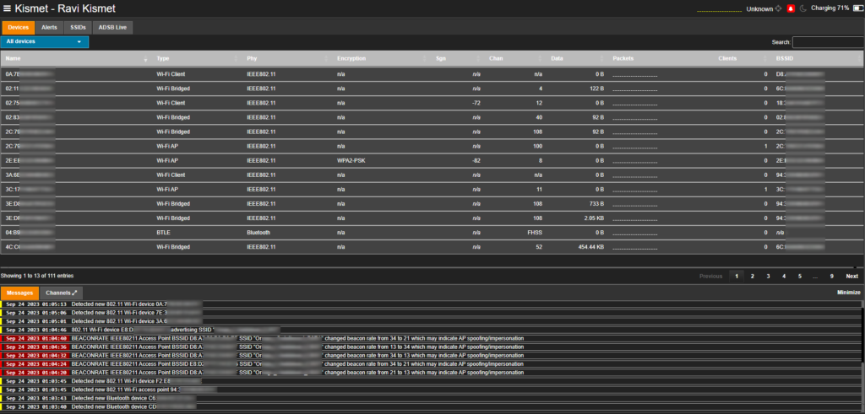
Task: Select the BTLE device row
Action: (432, 233)
